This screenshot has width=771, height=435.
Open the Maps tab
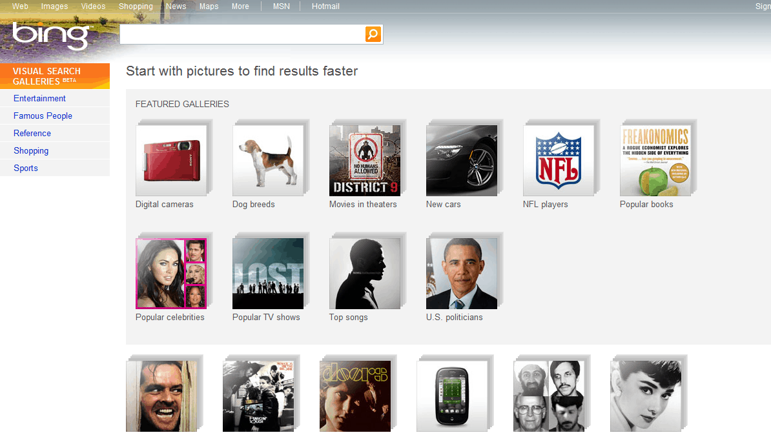(x=209, y=6)
